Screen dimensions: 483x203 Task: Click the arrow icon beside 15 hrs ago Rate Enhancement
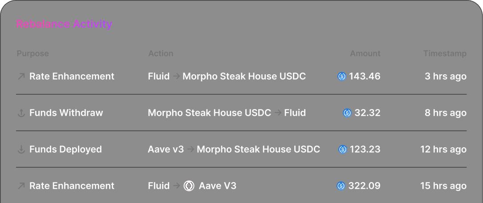(21, 186)
